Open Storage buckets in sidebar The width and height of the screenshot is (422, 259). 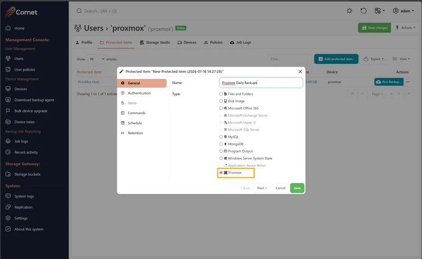(x=27, y=174)
